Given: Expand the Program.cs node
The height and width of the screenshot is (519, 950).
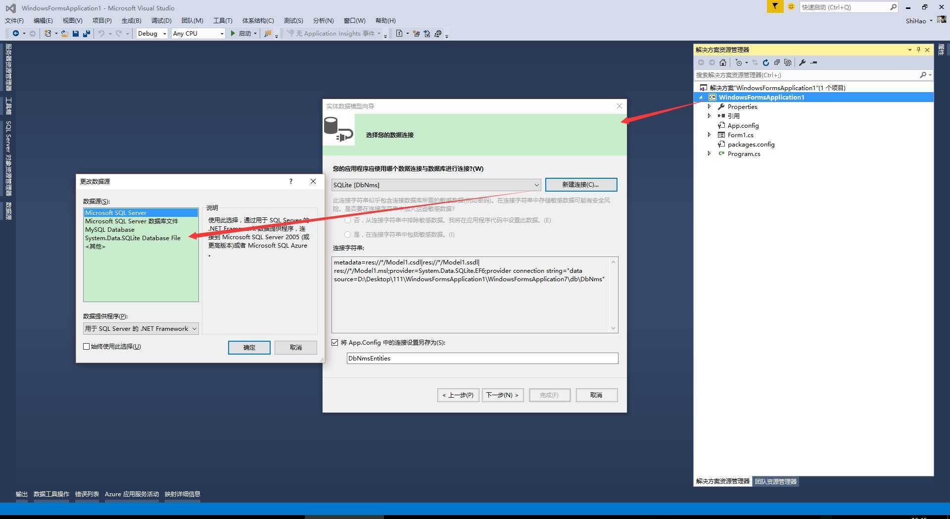Looking at the screenshot, I should [709, 154].
